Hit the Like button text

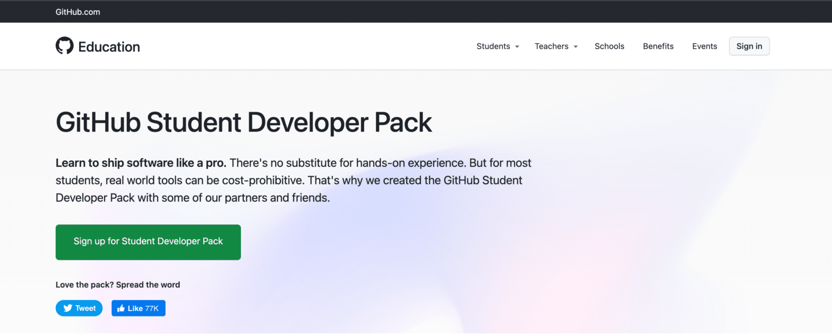tap(135, 308)
